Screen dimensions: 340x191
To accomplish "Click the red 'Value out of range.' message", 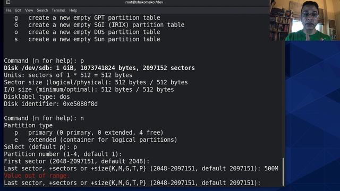I will (37, 176).
